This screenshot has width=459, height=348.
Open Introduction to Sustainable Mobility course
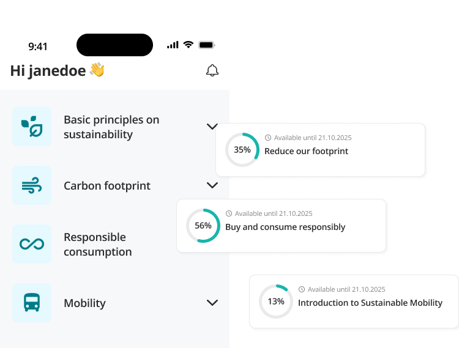pyautogui.click(x=354, y=302)
